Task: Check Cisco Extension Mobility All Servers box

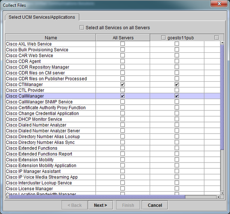Action: pyautogui.click(x=123, y=160)
